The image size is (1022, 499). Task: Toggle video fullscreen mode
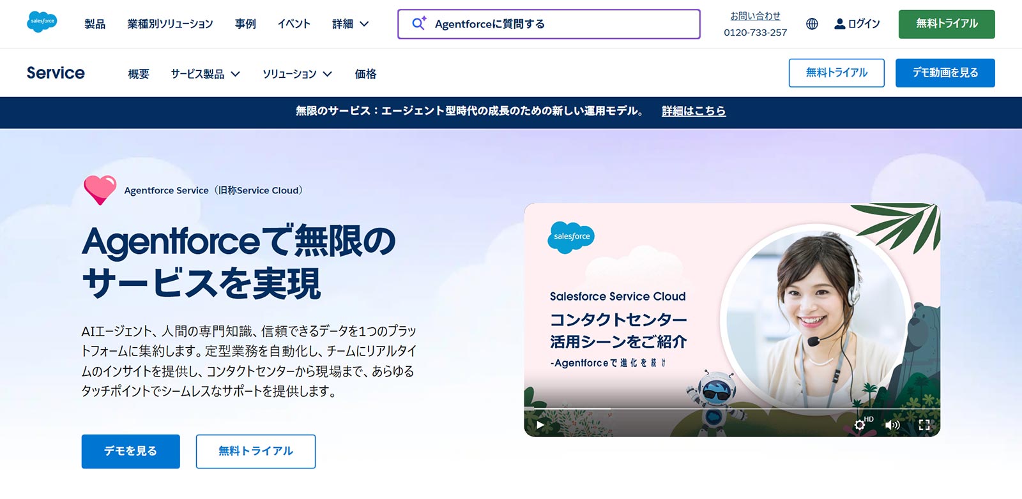[x=924, y=424]
